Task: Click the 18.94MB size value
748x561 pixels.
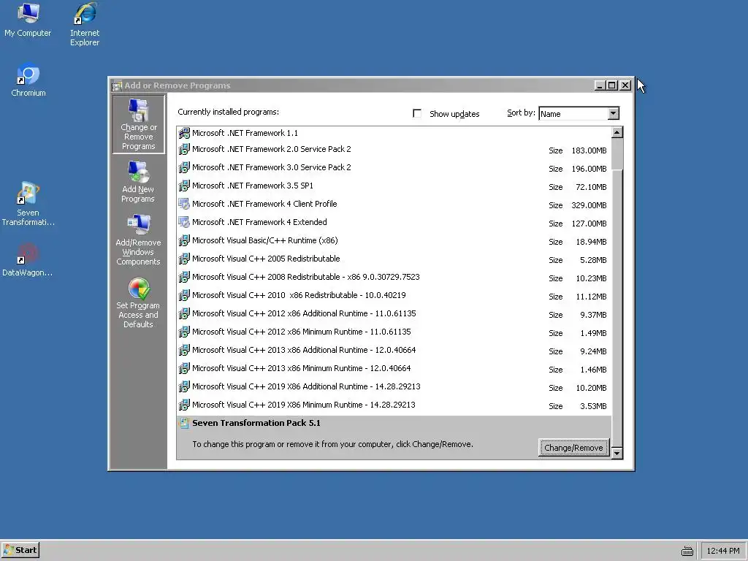Action: click(x=591, y=242)
